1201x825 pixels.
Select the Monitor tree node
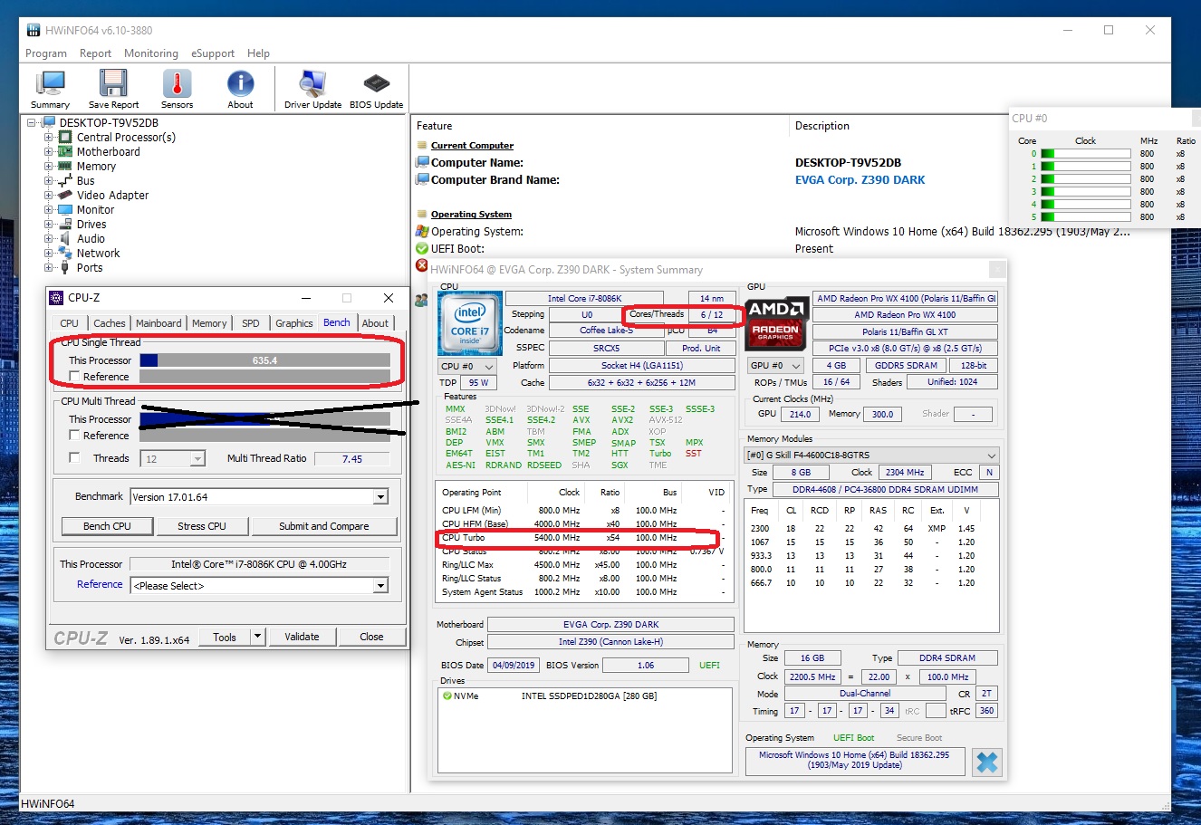coord(95,210)
